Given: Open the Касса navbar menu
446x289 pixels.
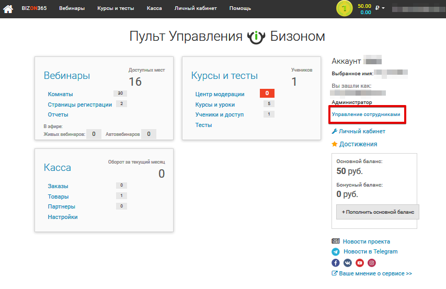Looking at the screenshot, I should coord(154,8).
